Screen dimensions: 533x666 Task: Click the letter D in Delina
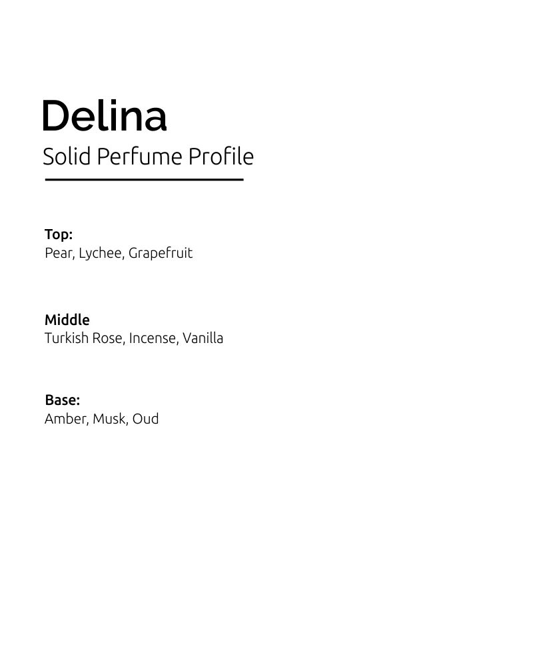56,115
